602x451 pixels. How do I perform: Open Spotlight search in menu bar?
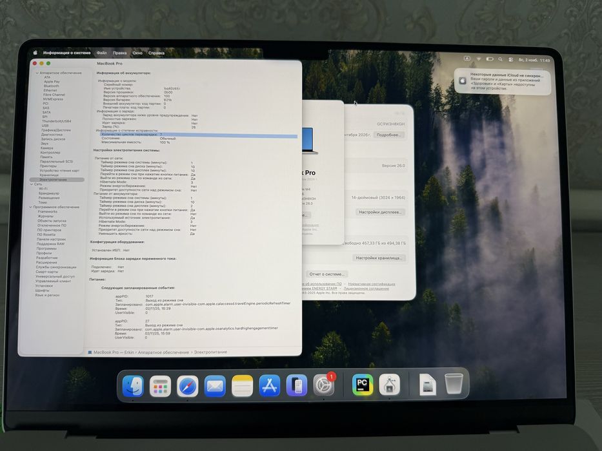500,59
